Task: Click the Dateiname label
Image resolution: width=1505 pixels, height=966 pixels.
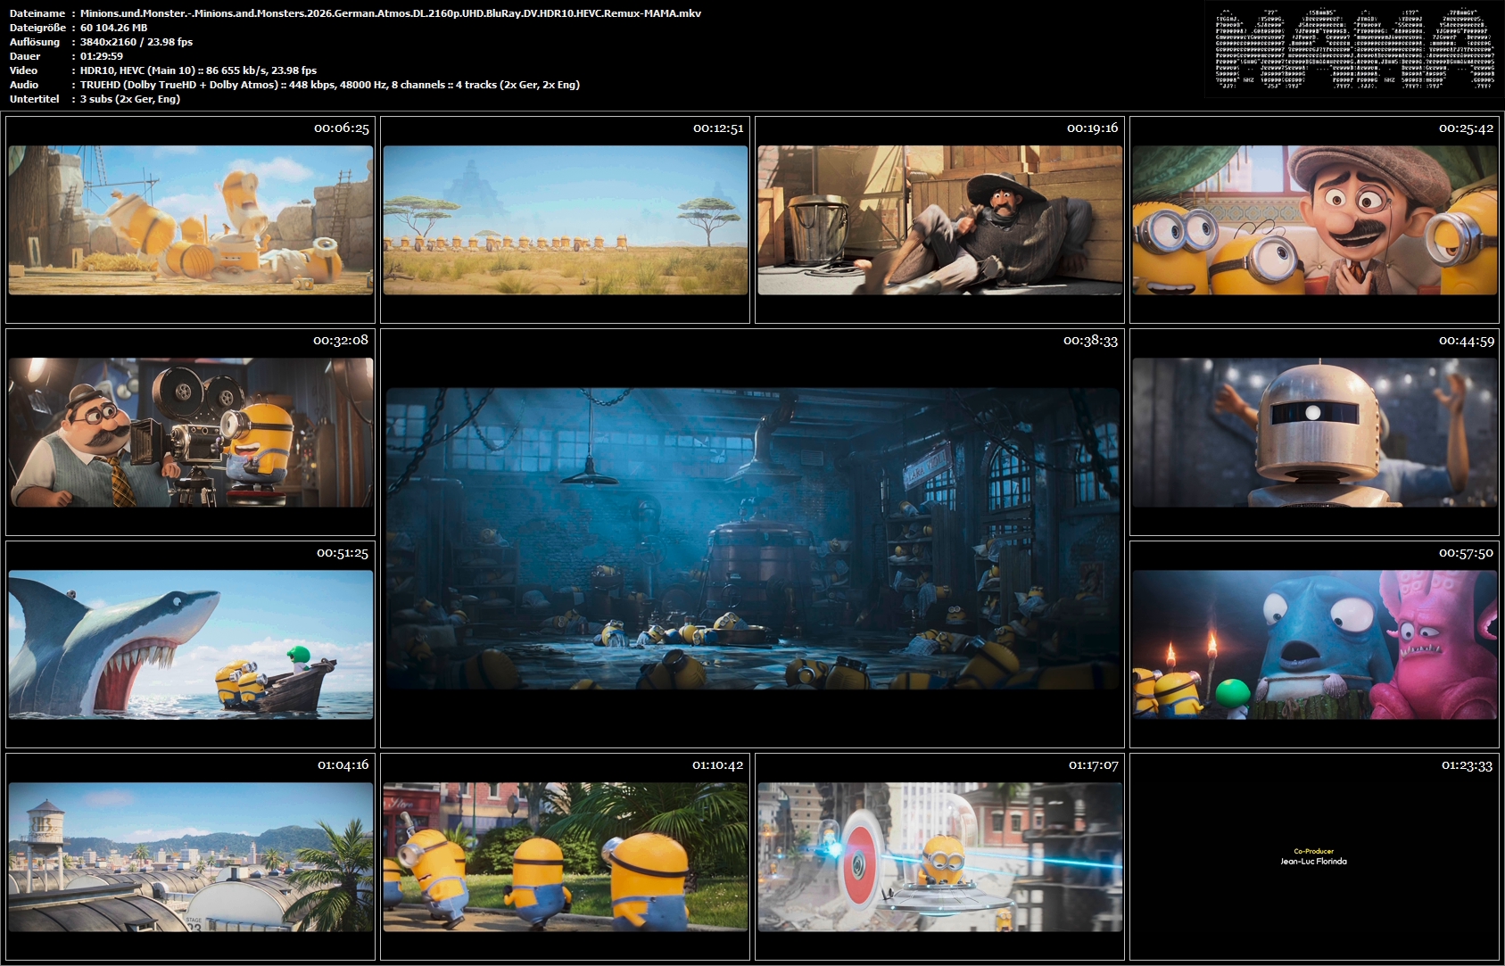Action: pyautogui.click(x=37, y=13)
